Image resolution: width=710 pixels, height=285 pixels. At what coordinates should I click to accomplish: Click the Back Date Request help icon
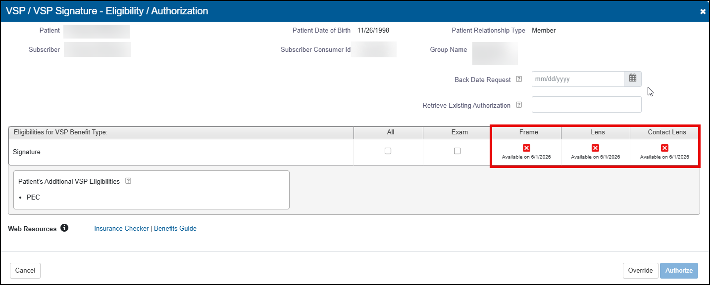click(x=519, y=79)
